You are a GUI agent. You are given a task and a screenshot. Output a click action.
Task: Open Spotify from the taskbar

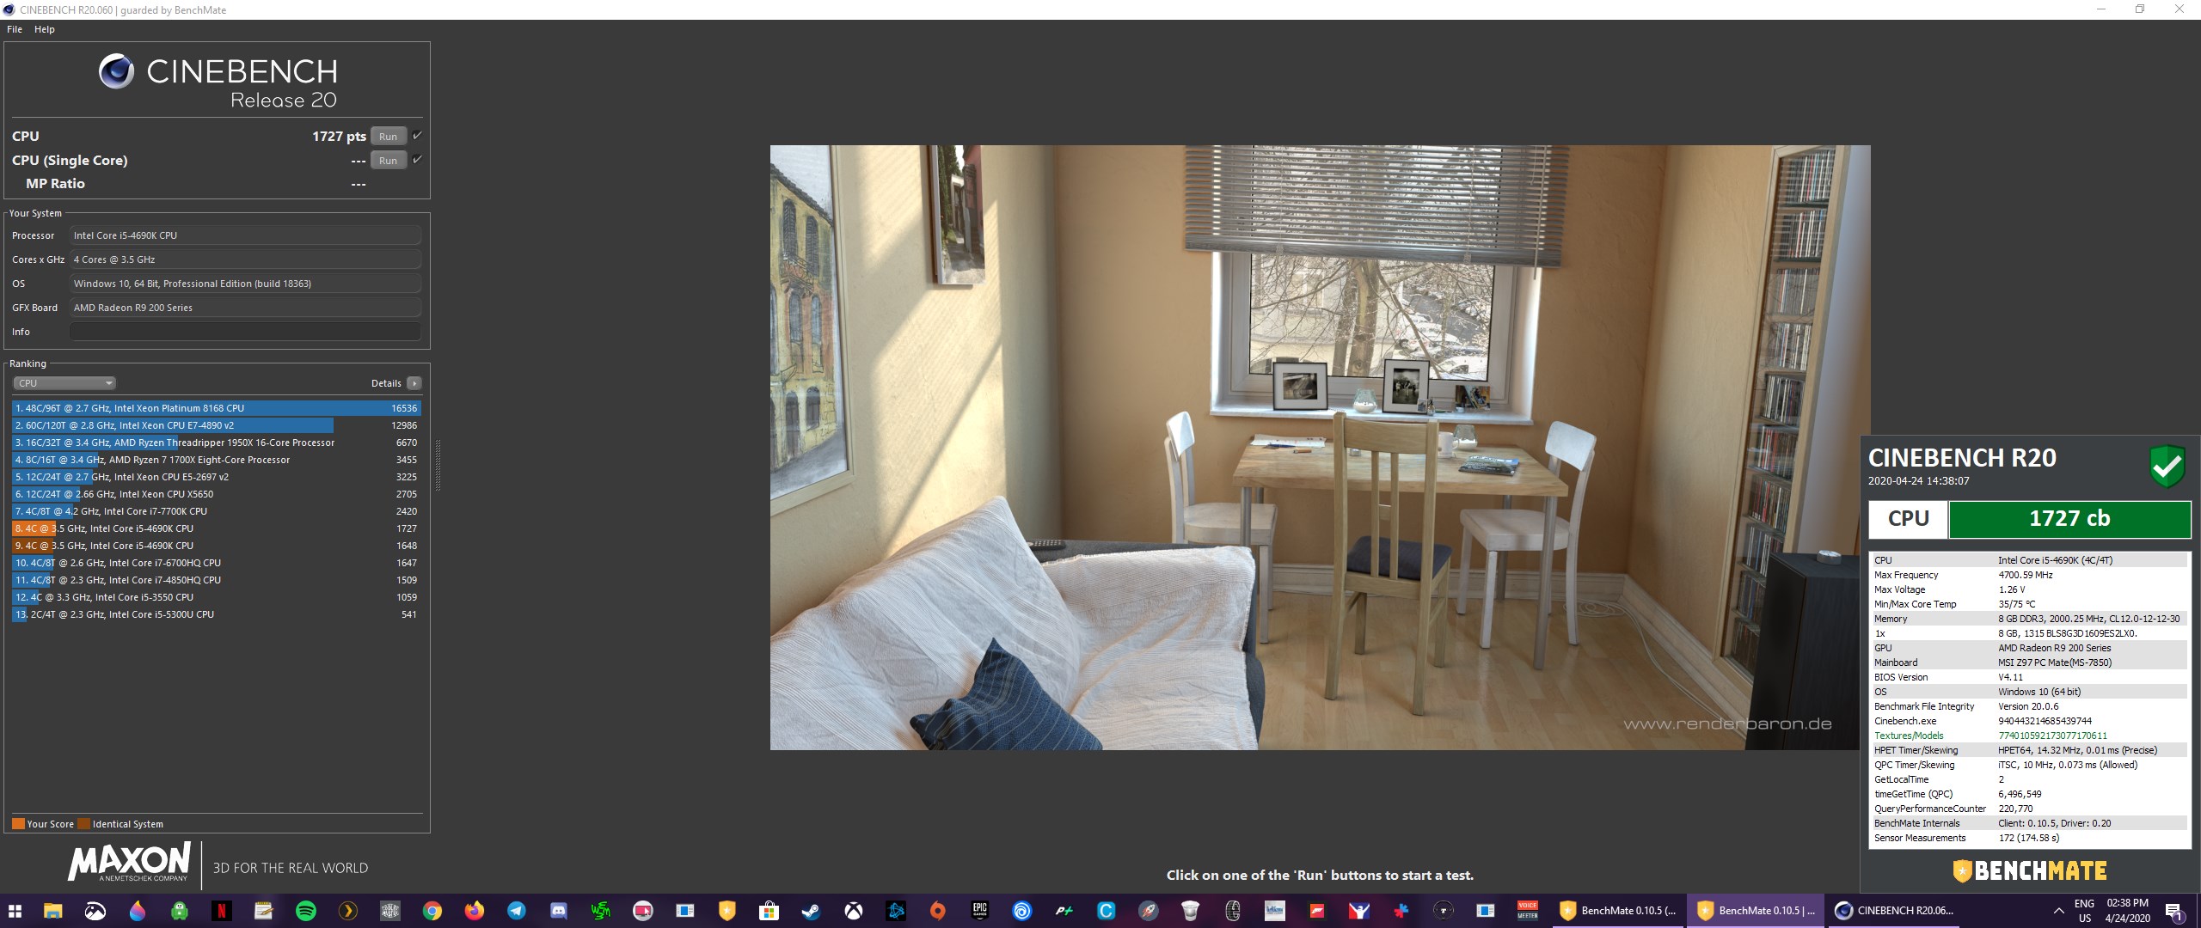point(306,911)
